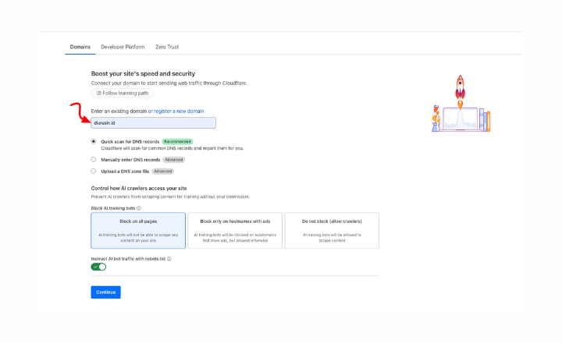Switch to the Zero Trust tab
This screenshot has width=562, height=343.
[x=167, y=47]
